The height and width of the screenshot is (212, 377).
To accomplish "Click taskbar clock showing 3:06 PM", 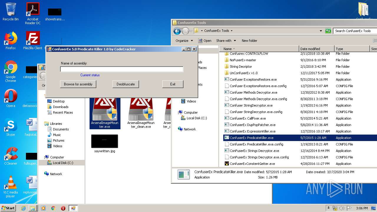I will 362,208.
